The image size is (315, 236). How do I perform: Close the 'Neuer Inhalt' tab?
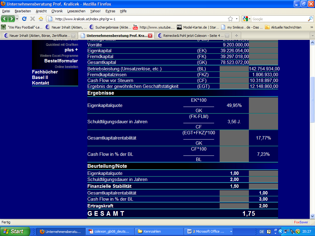73,36
